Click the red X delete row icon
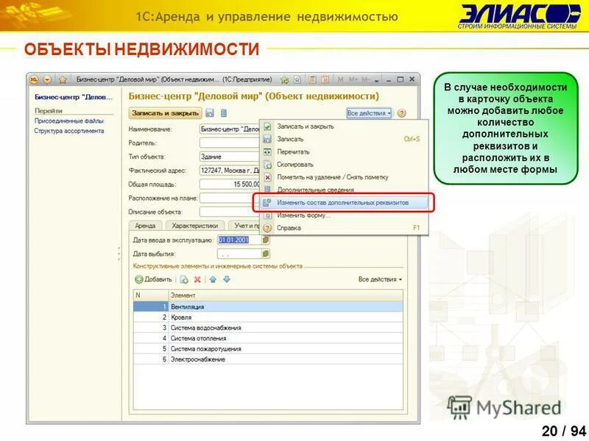The image size is (589, 441). pos(197,279)
